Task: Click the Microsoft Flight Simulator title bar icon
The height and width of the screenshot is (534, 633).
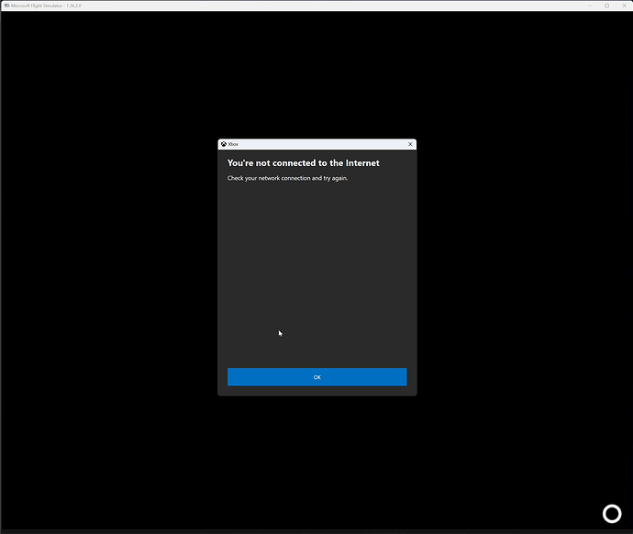Action: (6, 6)
